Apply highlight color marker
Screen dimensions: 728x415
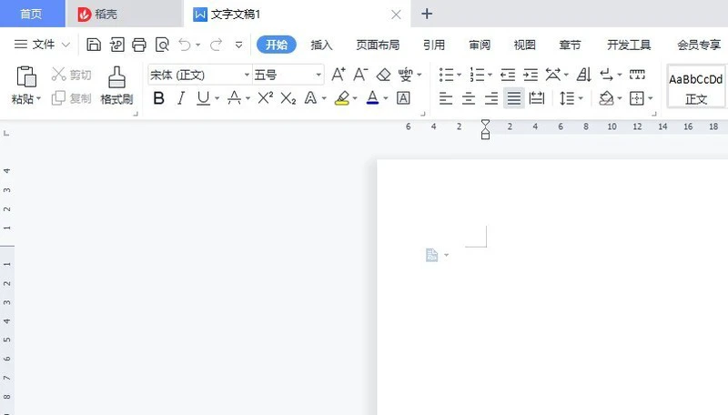coord(342,98)
